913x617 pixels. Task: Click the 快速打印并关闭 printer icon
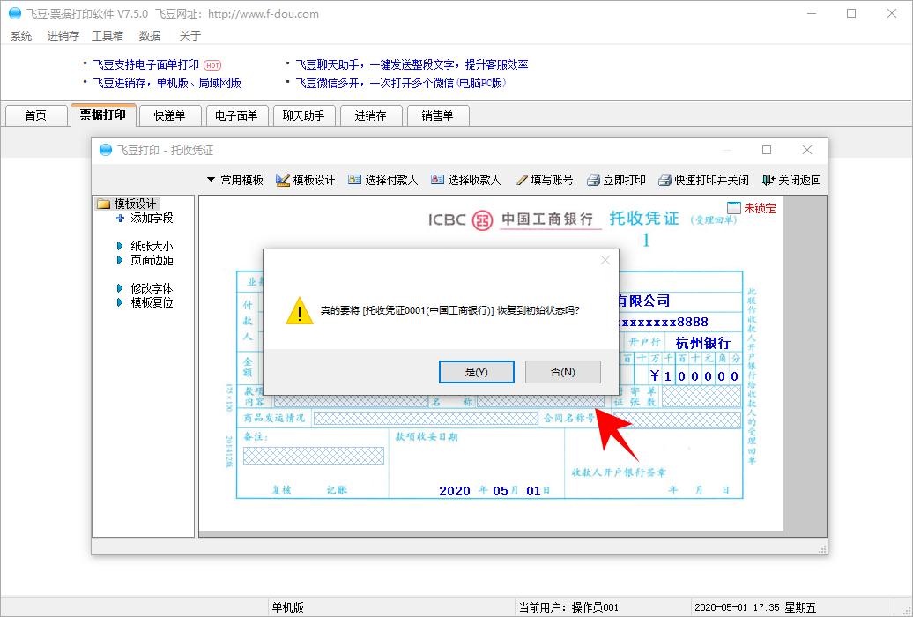point(665,180)
